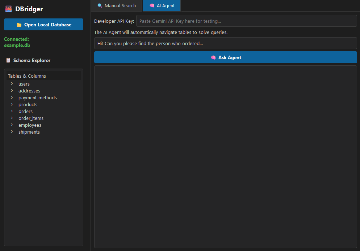Image resolution: width=360 pixels, height=251 pixels.
Task: Click the DBridger logo icon
Action: pos(8,9)
